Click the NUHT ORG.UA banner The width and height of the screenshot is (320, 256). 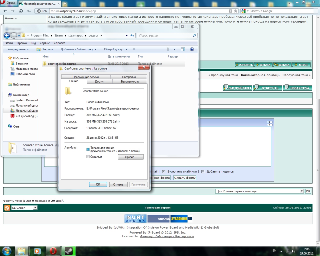pos(135,218)
